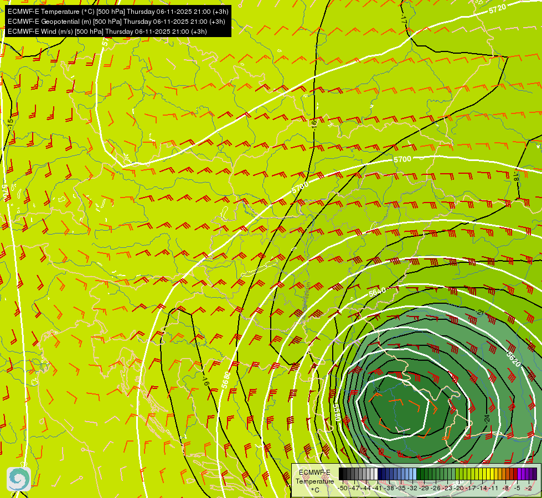
Task: Click the -38 value on the legend scale
Action: point(389,488)
